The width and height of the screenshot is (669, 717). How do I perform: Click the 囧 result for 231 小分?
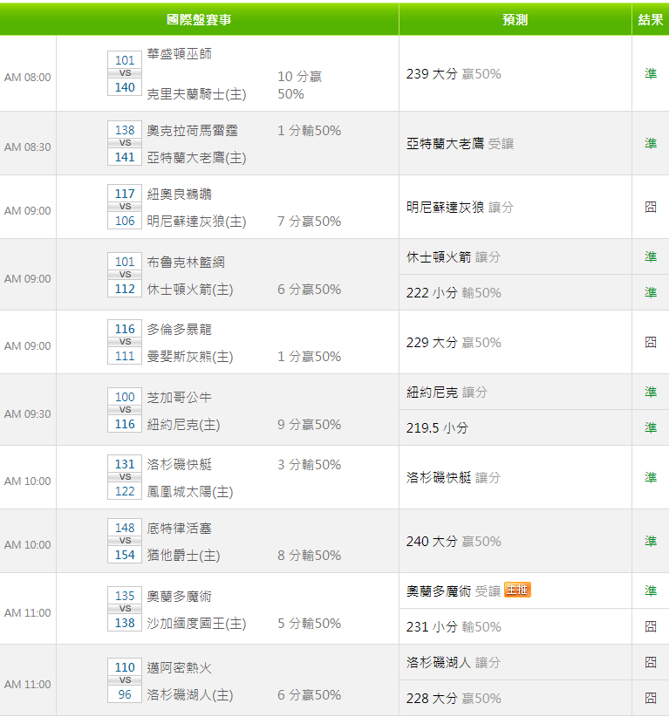coord(651,626)
